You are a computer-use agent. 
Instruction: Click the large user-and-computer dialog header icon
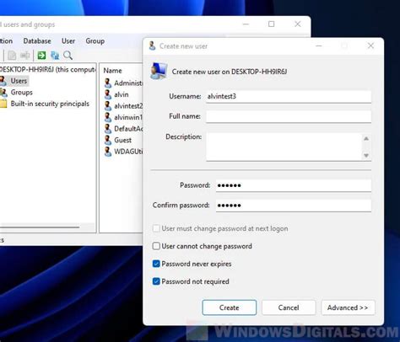159,71
